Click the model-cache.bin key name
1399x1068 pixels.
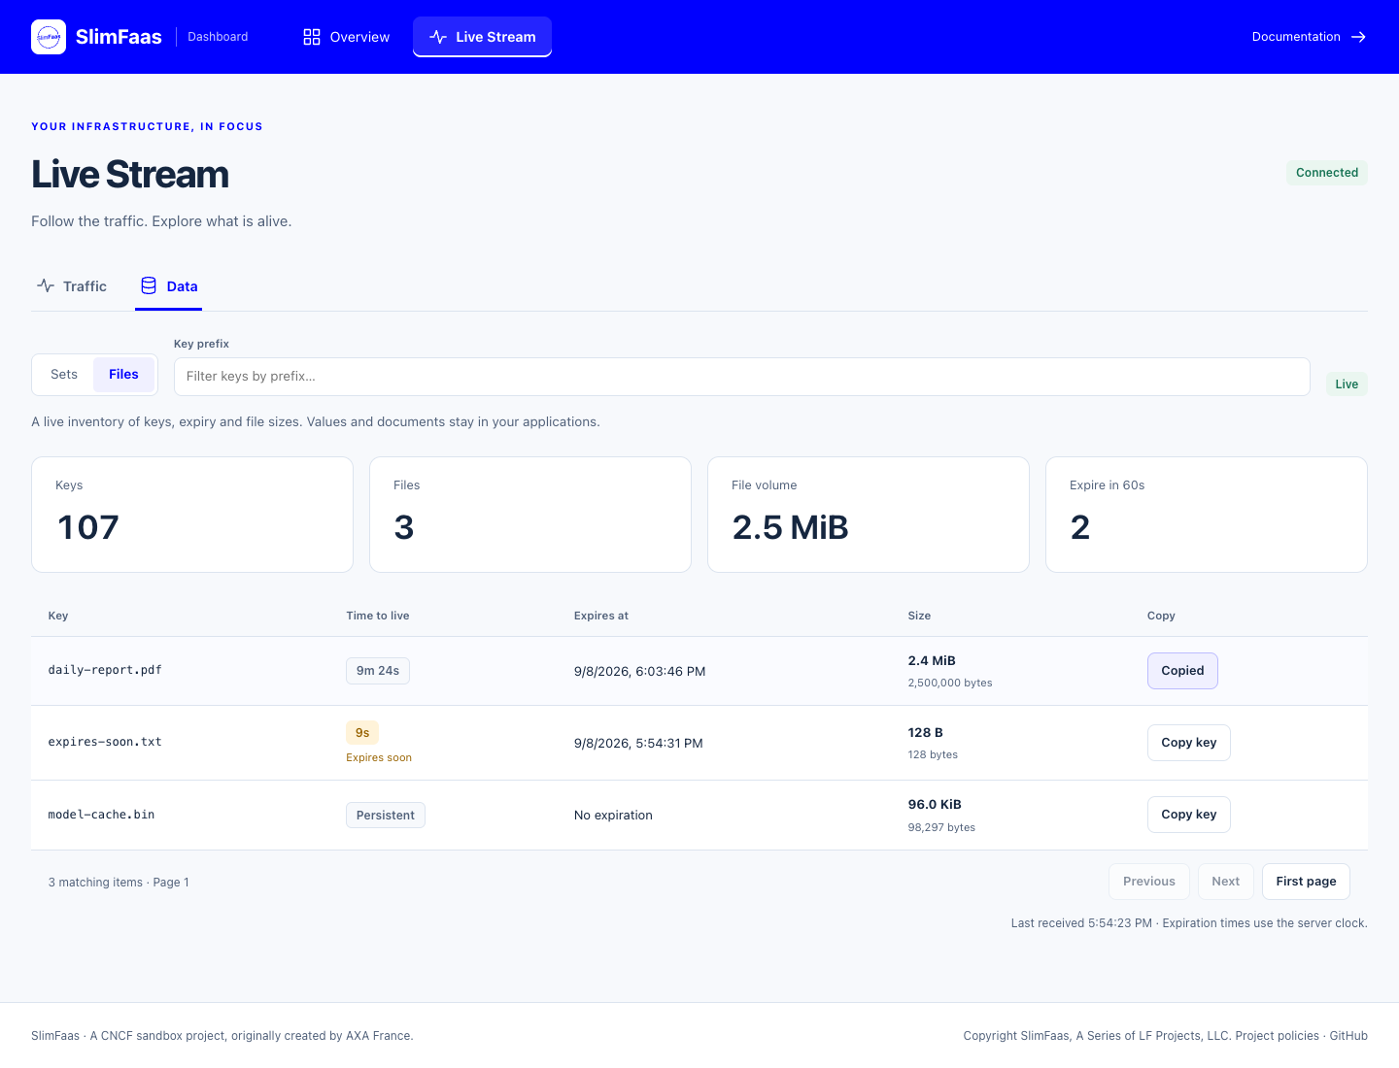(x=101, y=815)
